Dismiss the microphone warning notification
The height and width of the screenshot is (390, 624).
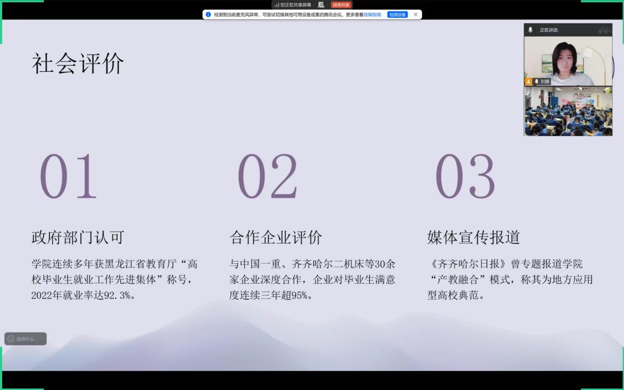click(416, 15)
